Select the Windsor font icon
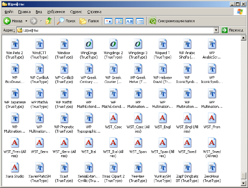 click(64, 44)
